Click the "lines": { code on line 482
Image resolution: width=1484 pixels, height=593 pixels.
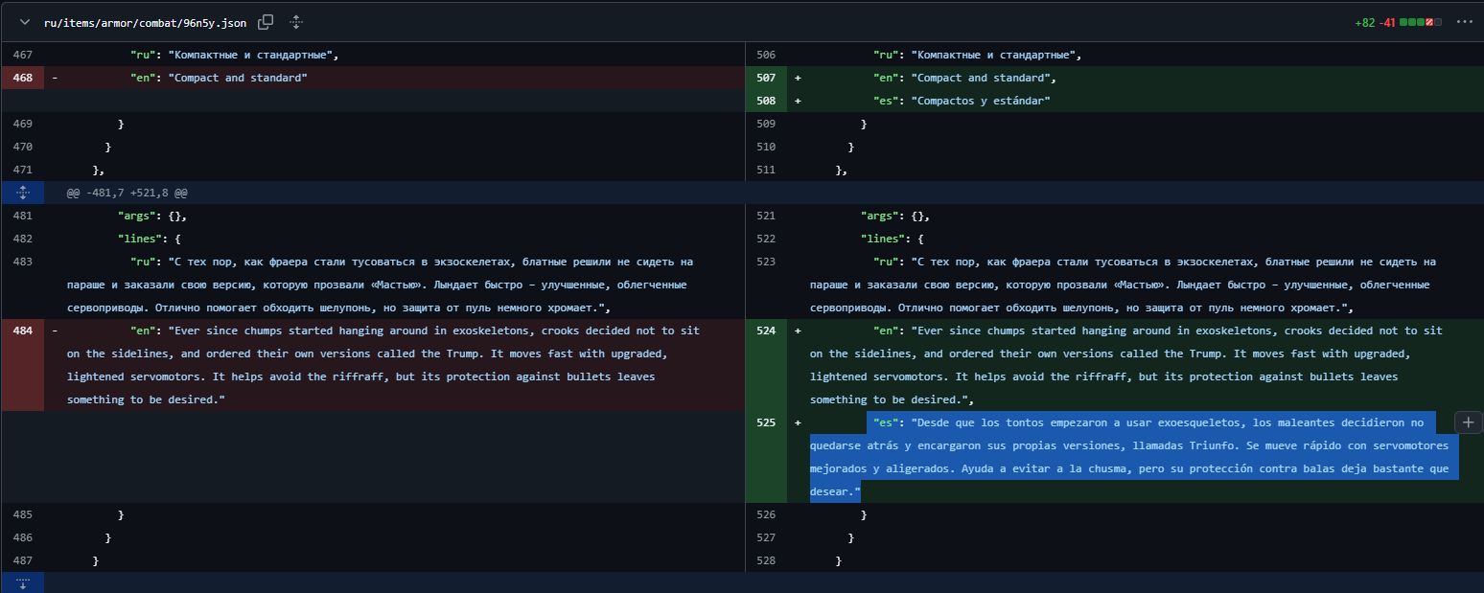tap(150, 239)
